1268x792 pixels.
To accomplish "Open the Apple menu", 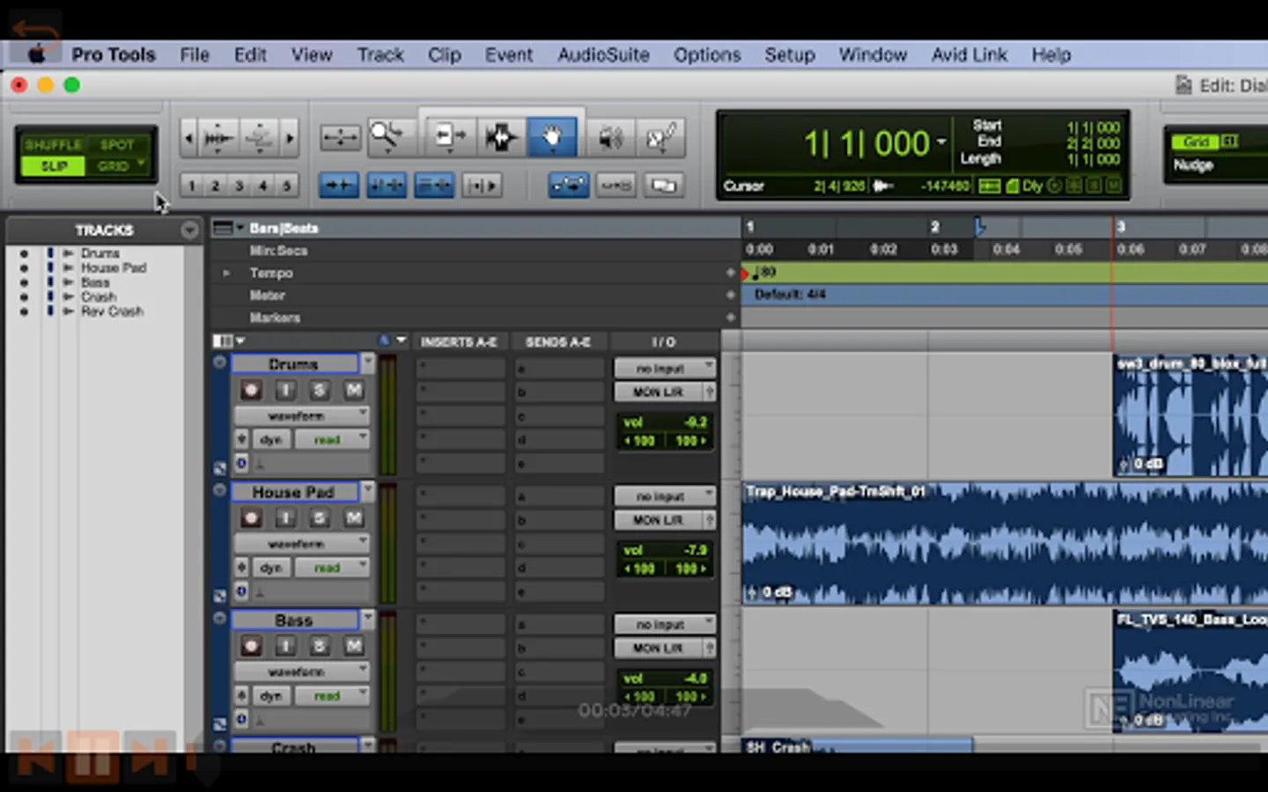I will (x=36, y=55).
